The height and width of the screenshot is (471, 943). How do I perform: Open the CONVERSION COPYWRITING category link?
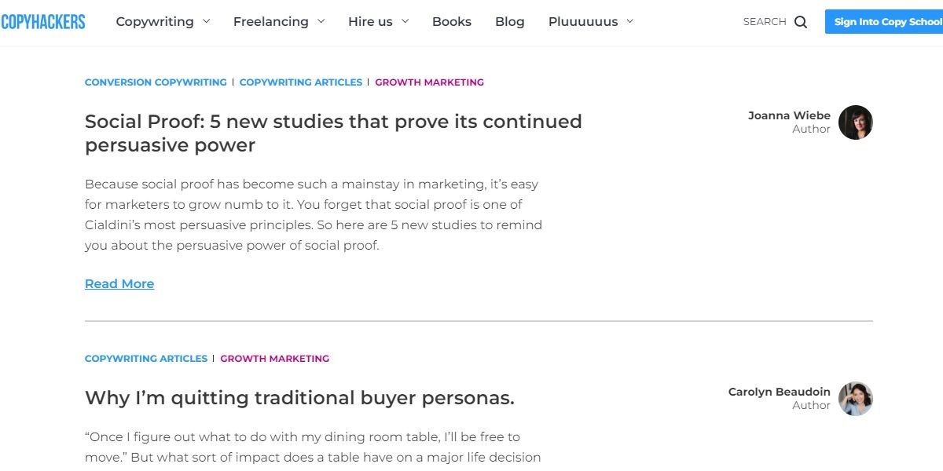[x=155, y=82]
